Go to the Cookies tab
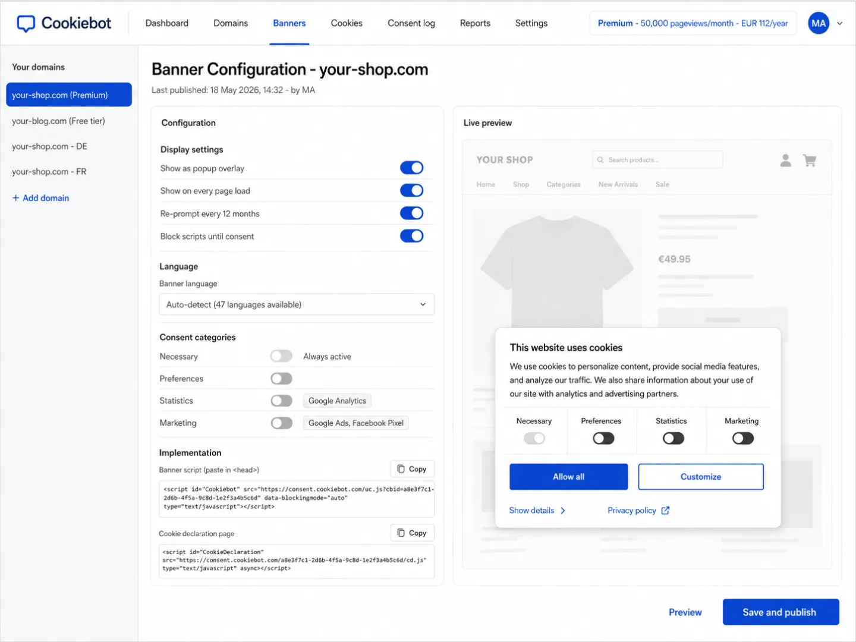 tap(347, 23)
